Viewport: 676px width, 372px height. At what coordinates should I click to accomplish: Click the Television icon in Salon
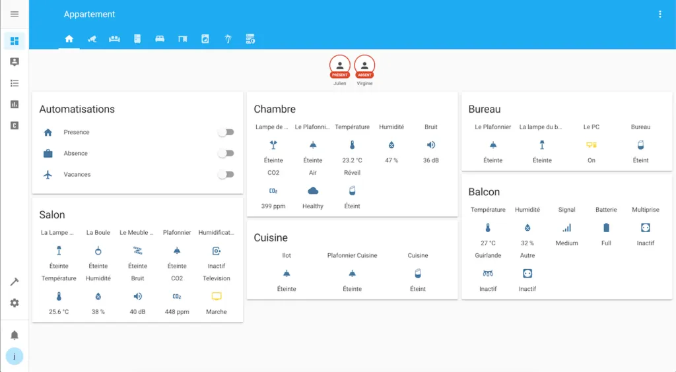(x=217, y=296)
